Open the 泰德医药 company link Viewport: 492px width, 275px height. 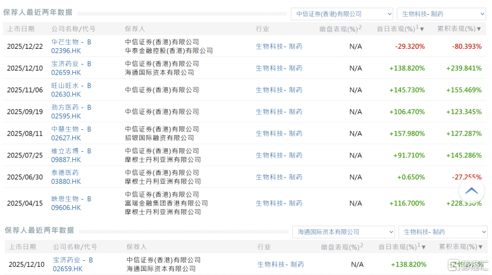65,173
